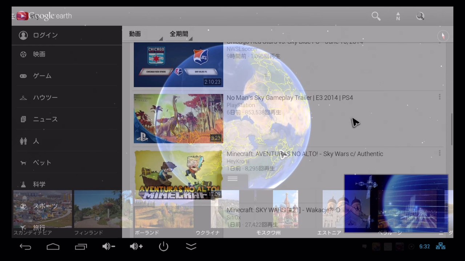Screen dimensions: 465x261
Task: Open the Chicago Red Stars video thumbnail
Action: click(178, 65)
